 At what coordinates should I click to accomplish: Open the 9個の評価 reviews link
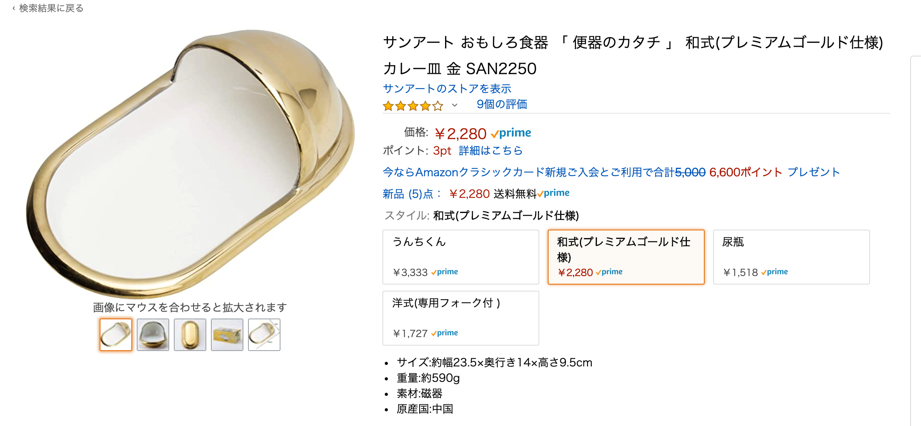point(501,104)
